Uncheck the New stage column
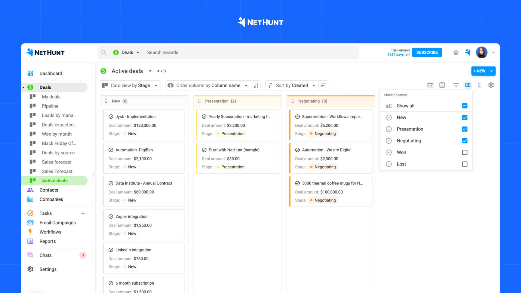Screen dimensions: 521x293 tap(465, 117)
